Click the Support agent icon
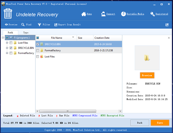 [103, 14]
